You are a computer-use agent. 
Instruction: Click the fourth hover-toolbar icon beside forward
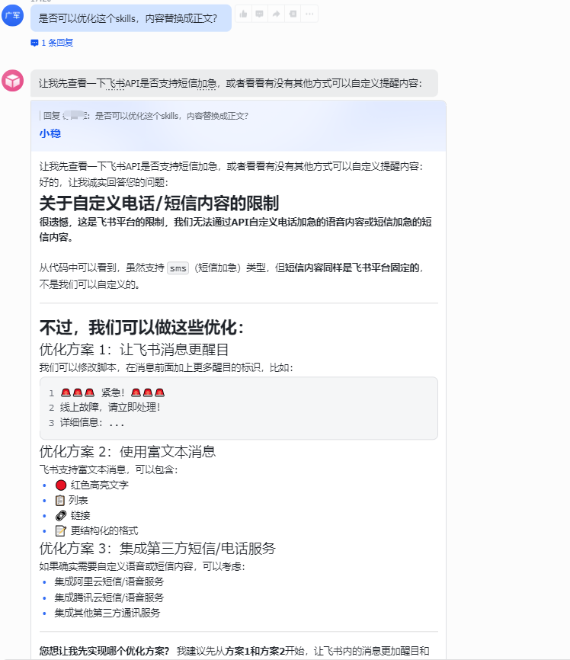[293, 14]
